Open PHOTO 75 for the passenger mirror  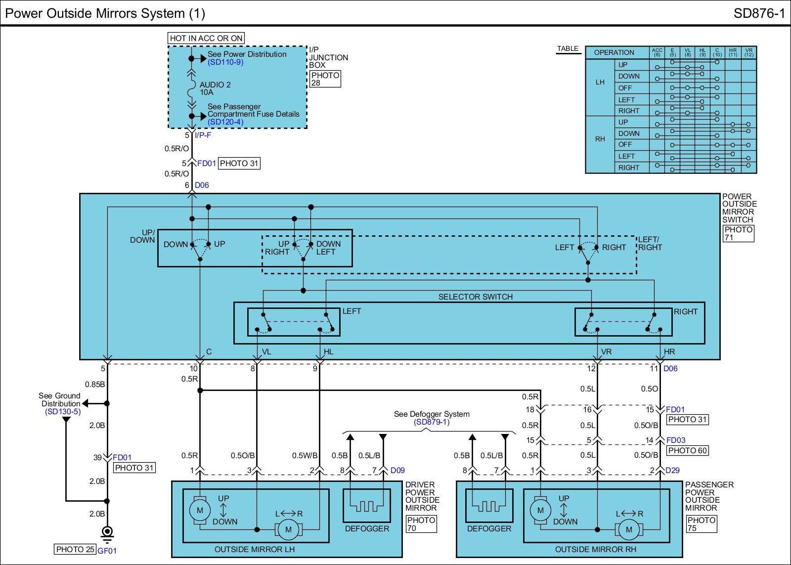[701, 524]
